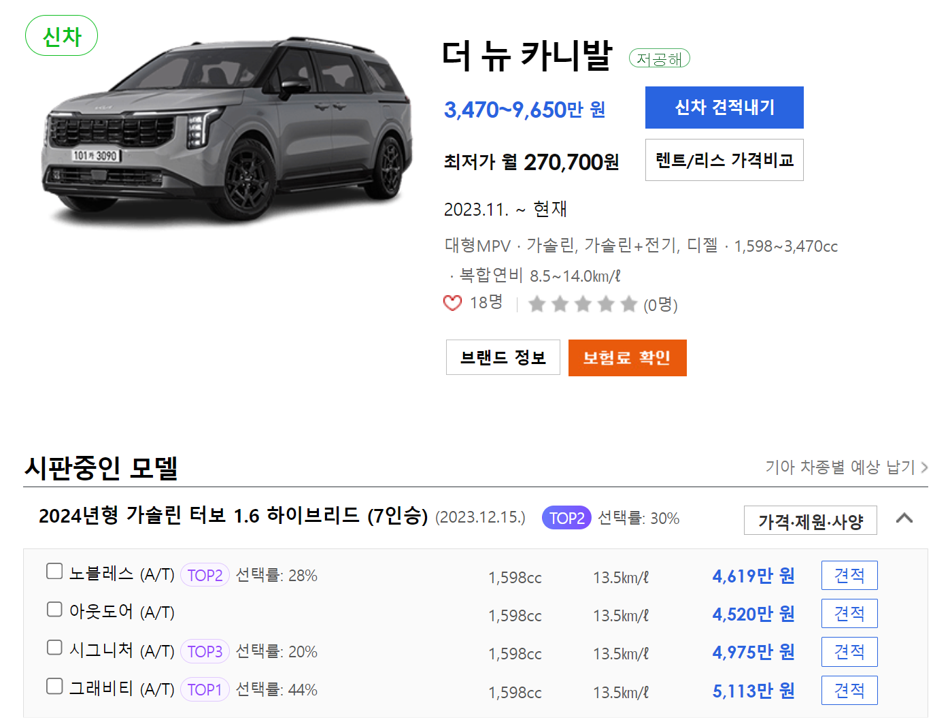950x724 pixels.
Task: Click the 아웃도어 (A/T) trim name
Action: [x=122, y=612]
